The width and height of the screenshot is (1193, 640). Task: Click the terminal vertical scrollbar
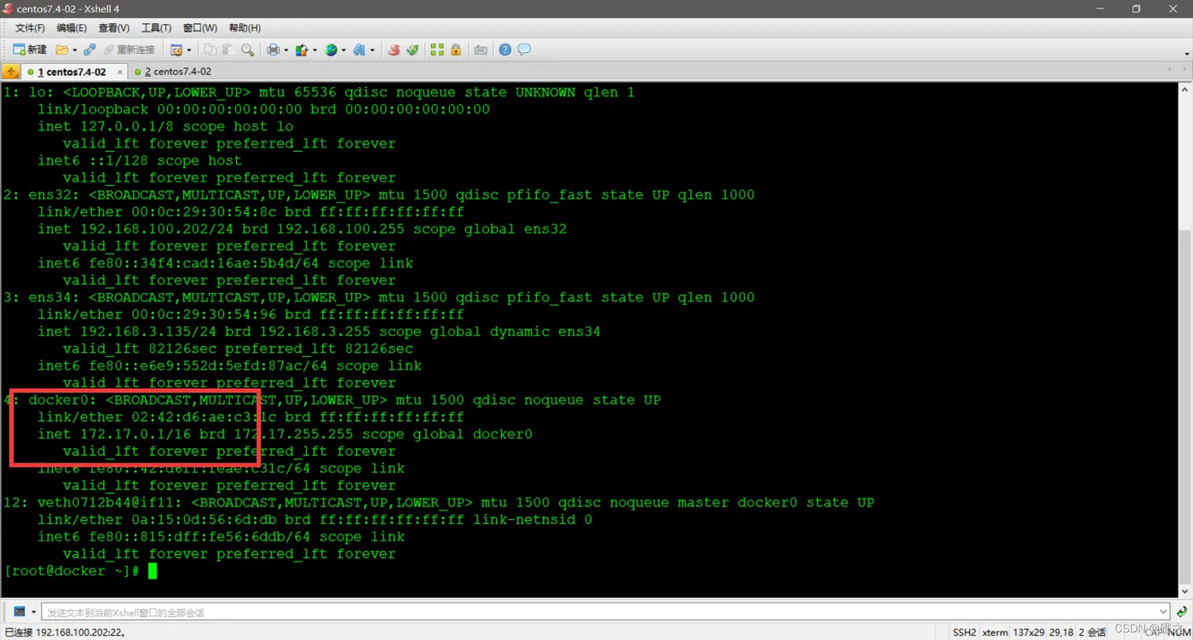1185,340
